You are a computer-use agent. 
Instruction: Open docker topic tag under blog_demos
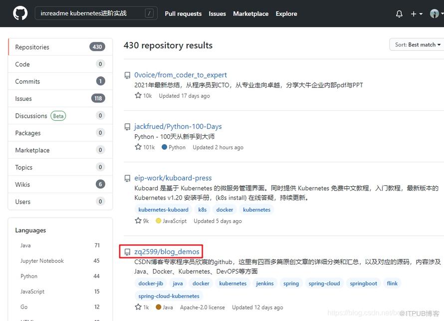pos(201,284)
